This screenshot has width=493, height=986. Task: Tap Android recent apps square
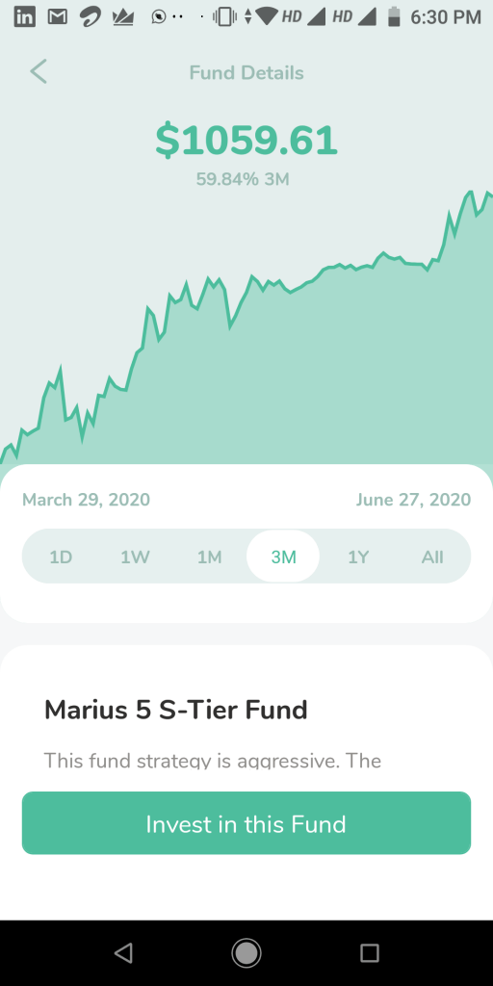(x=370, y=953)
